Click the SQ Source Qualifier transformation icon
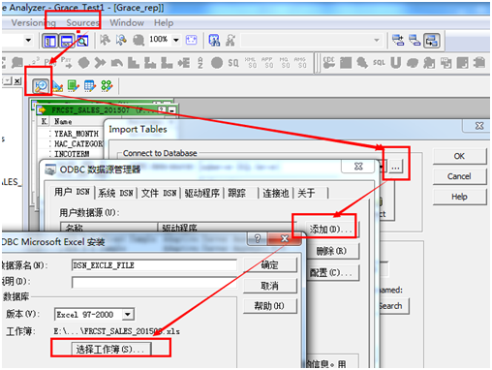 pyautogui.click(x=233, y=62)
